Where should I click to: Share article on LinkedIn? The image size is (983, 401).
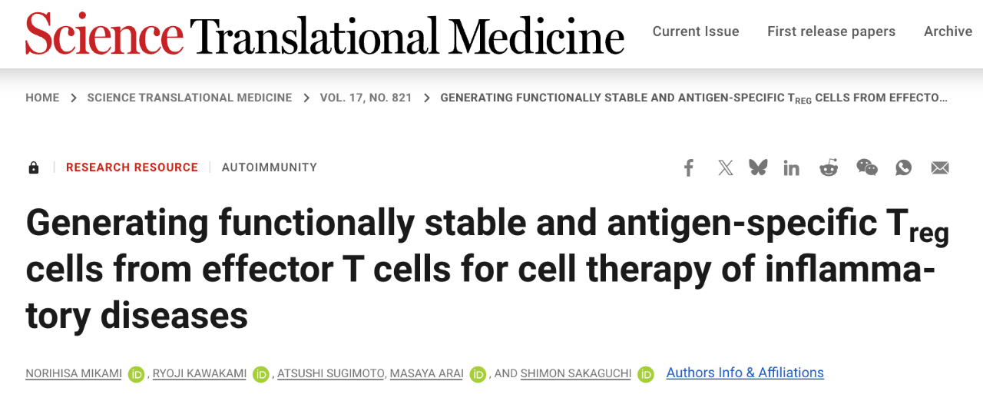[791, 167]
